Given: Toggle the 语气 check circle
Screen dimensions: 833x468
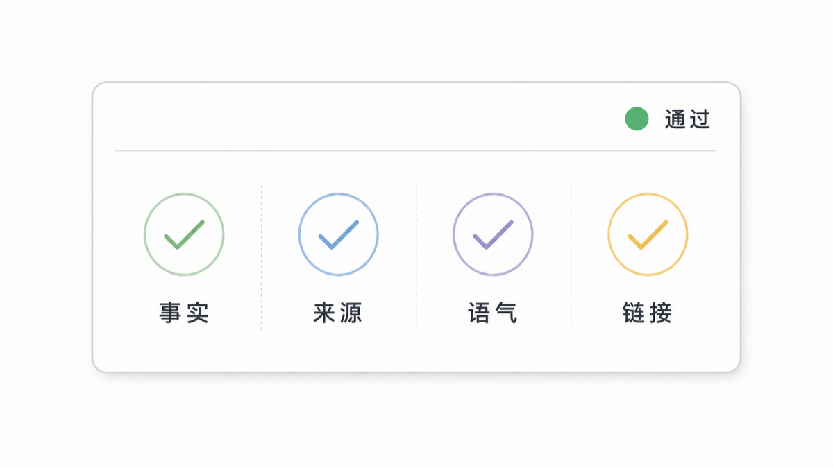Looking at the screenshot, I should (493, 234).
